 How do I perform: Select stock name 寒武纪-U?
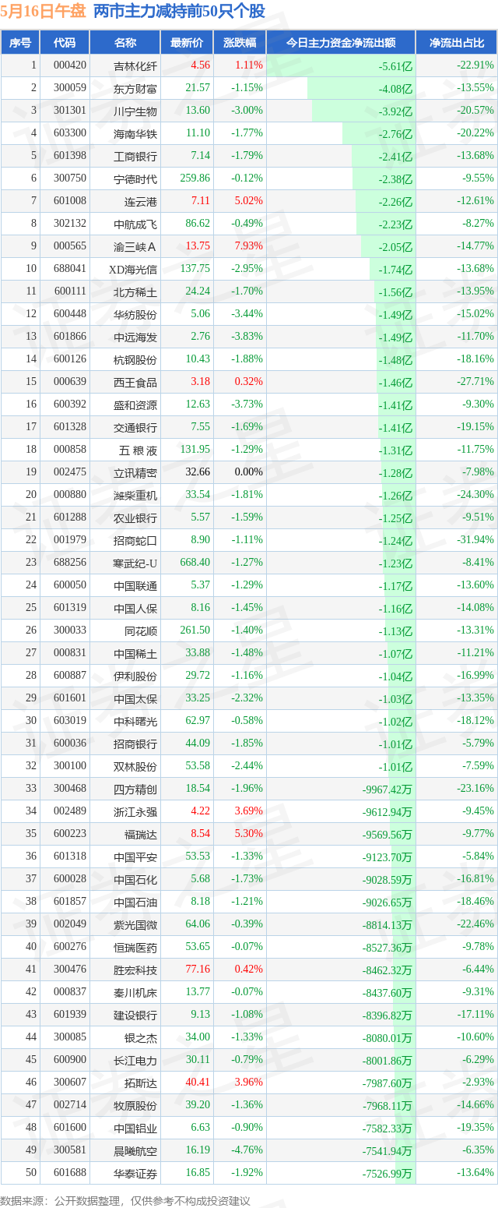click(135, 563)
